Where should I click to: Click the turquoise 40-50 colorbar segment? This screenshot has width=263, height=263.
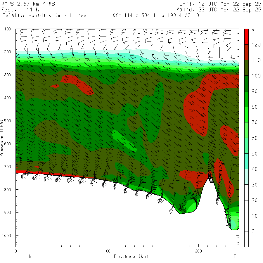[x=246, y=161]
